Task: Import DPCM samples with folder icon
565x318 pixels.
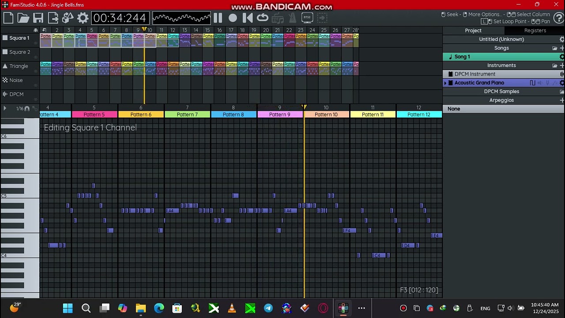Action: tap(562, 91)
